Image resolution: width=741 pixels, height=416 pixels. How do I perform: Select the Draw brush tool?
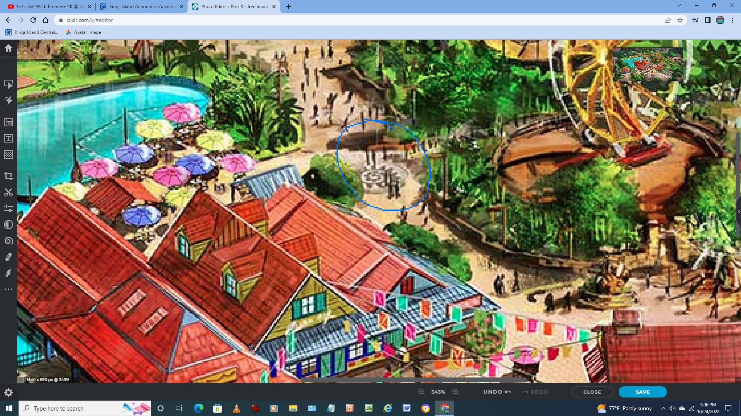coord(8,273)
